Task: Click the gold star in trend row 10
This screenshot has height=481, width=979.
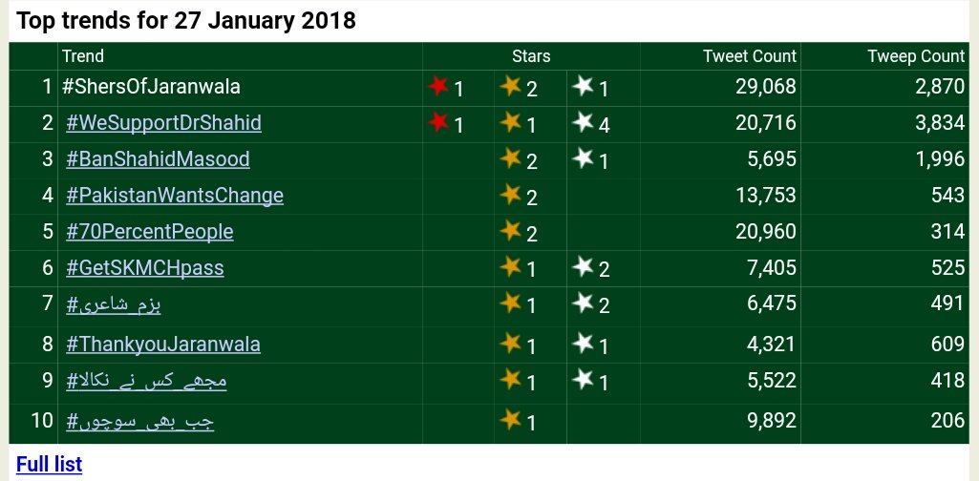Action: 511,419
